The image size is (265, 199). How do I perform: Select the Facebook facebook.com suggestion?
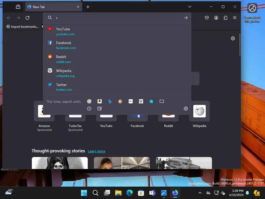[117, 45]
